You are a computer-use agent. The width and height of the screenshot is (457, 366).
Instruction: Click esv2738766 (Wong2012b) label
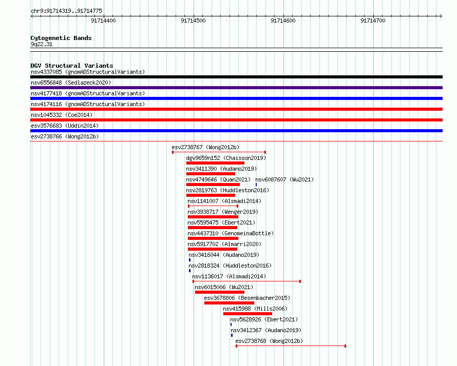pos(65,136)
